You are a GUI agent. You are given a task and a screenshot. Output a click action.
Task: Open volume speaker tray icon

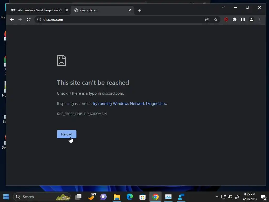(x=230, y=197)
